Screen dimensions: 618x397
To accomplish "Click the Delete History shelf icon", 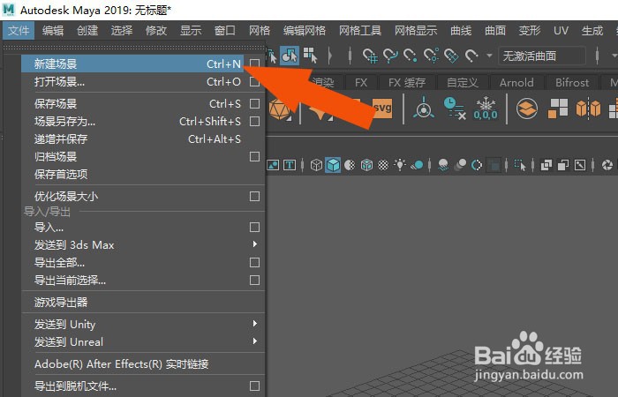I will [455, 108].
